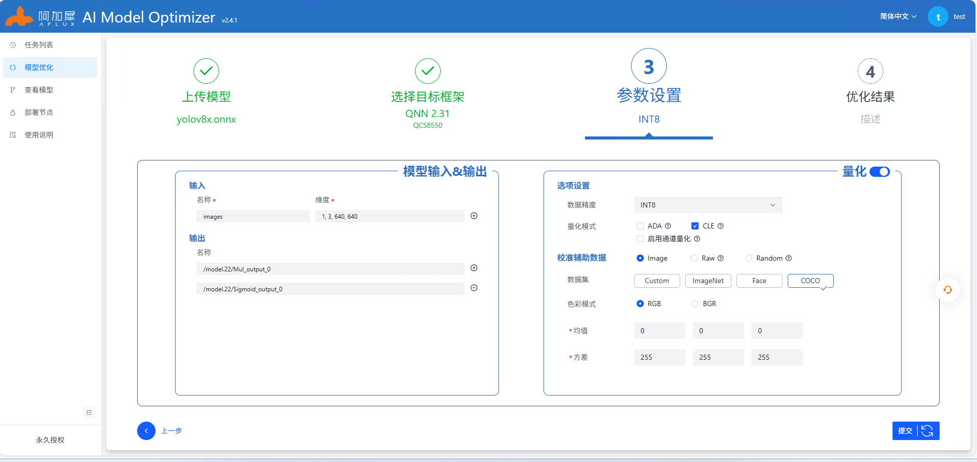
Task: Check the 启用通道量化 checkbox
Action: tap(640, 239)
